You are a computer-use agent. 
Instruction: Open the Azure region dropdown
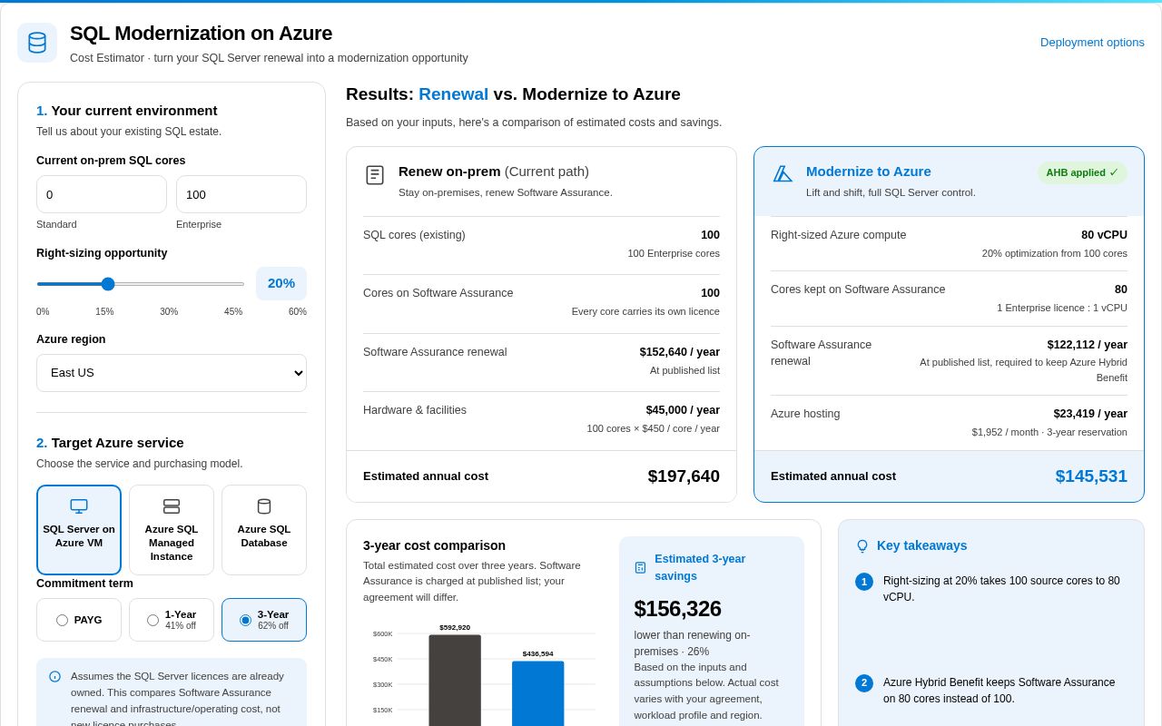pyautogui.click(x=172, y=373)
